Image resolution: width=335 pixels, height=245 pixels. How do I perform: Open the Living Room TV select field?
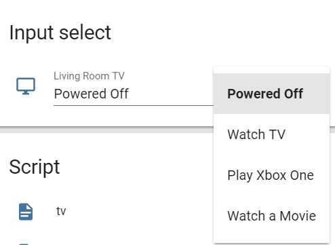[134, 88]
